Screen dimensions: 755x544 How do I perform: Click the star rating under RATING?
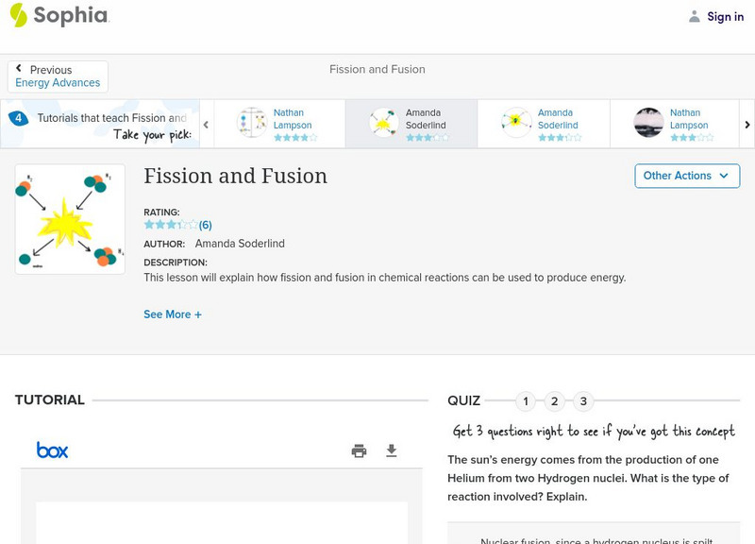(171, 225)
